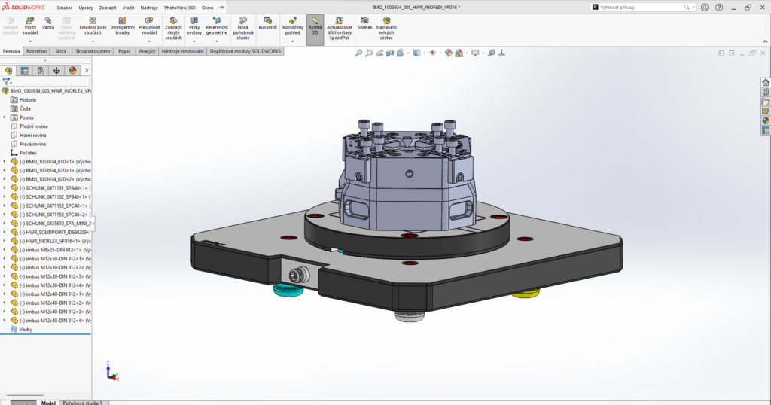Open the Vložit součást dropdown arrow
This screenshot has height=405, width=771.
30,41
